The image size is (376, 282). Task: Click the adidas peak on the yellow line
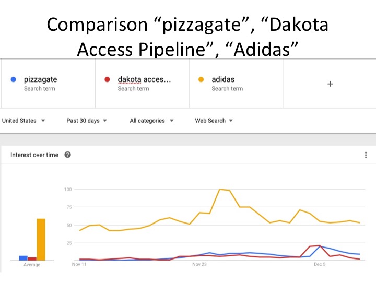pyautogui.click(x=220, y=189)
